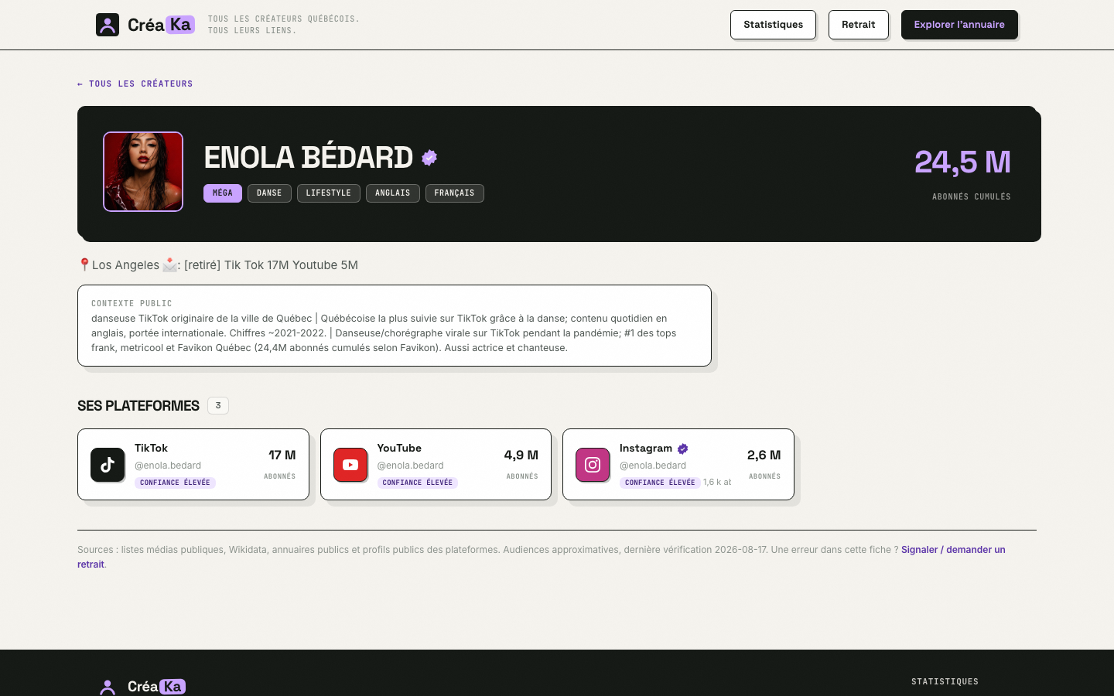
Task: Click the verified badge beside Enola Bédard
Action: coord(429,158)
